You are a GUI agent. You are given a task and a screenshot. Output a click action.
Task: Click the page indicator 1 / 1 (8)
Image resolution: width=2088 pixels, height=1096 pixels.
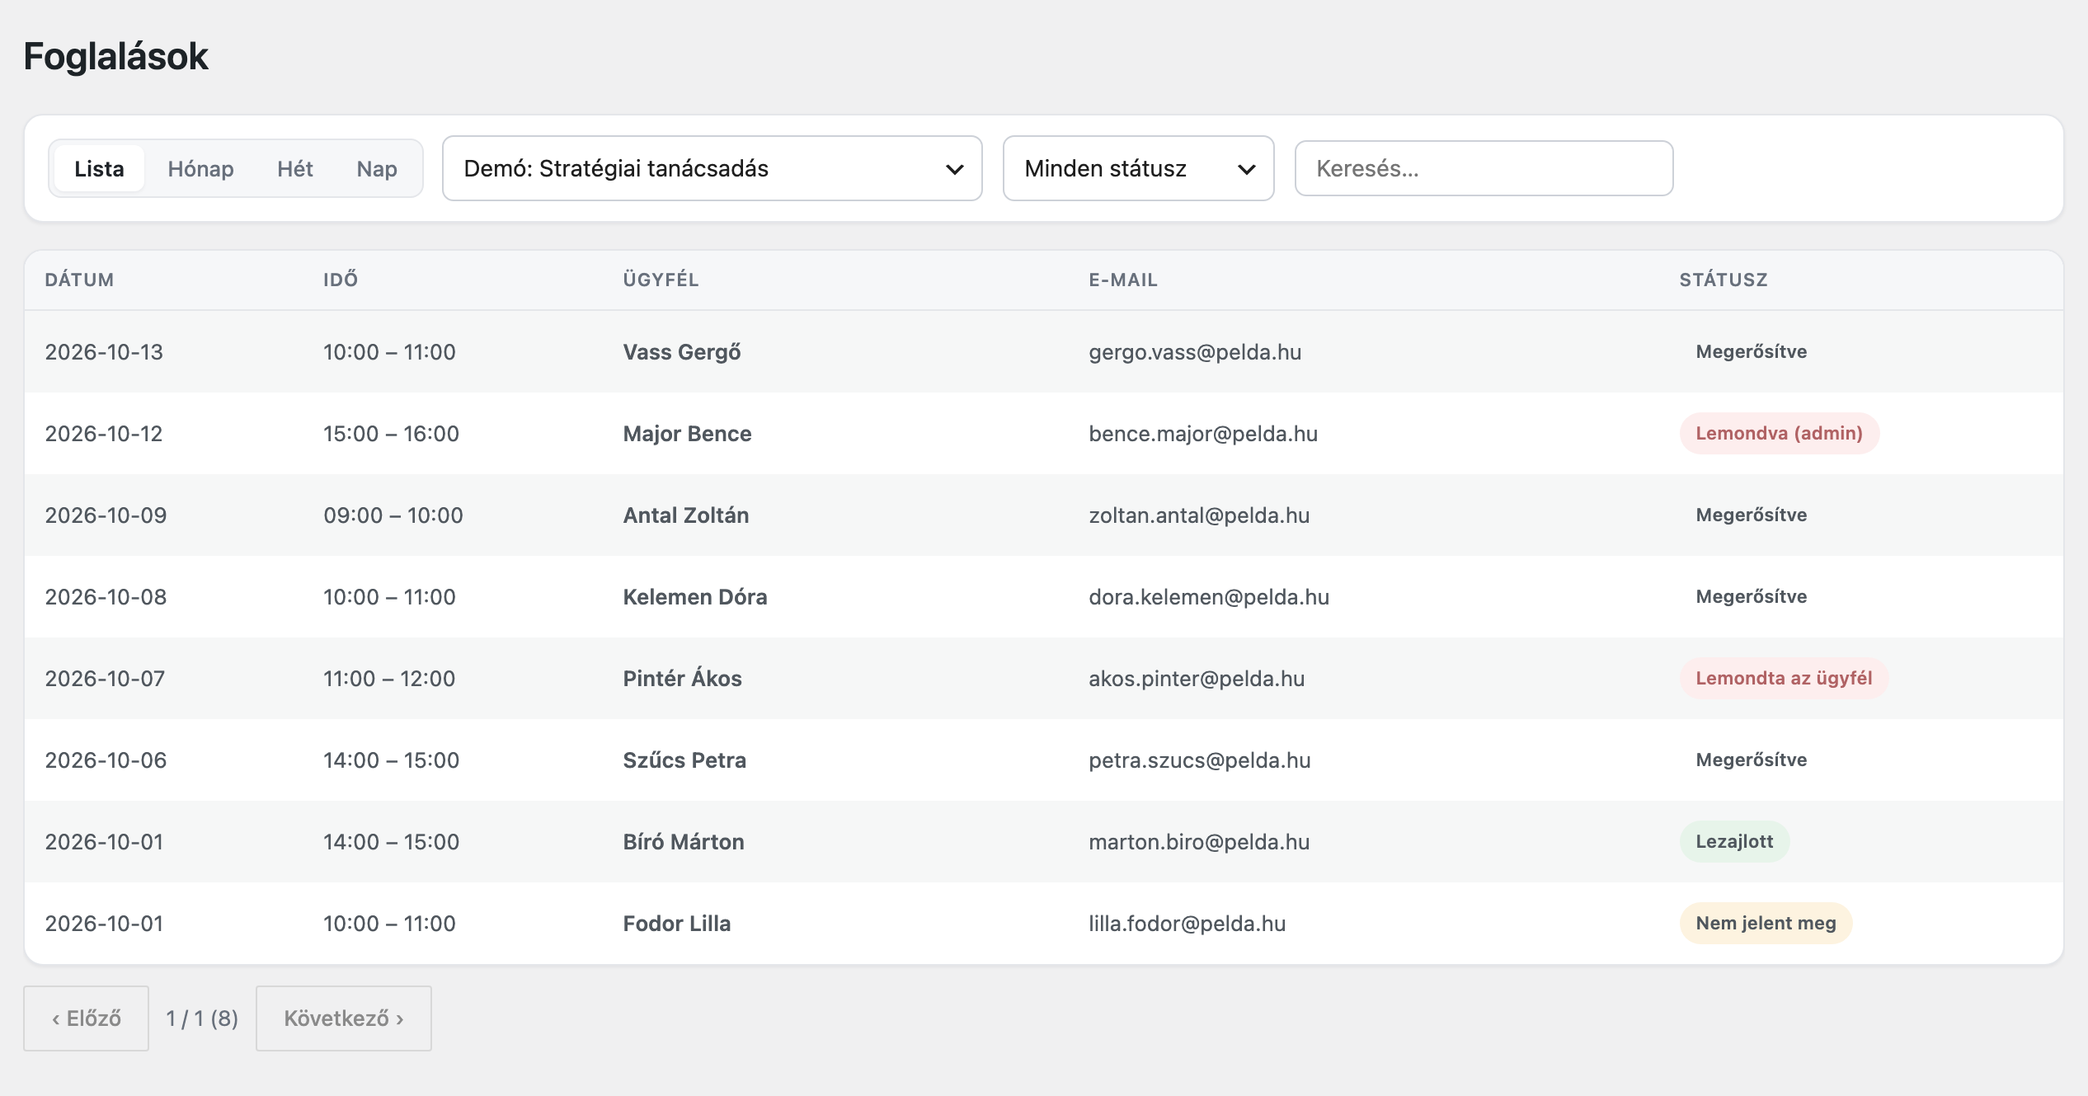tap(202, 1018)
